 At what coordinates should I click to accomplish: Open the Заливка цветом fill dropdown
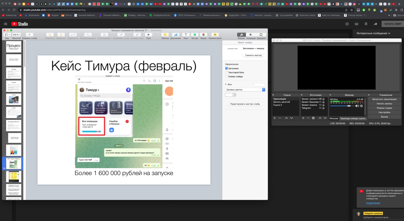click(x=245, y=90)
